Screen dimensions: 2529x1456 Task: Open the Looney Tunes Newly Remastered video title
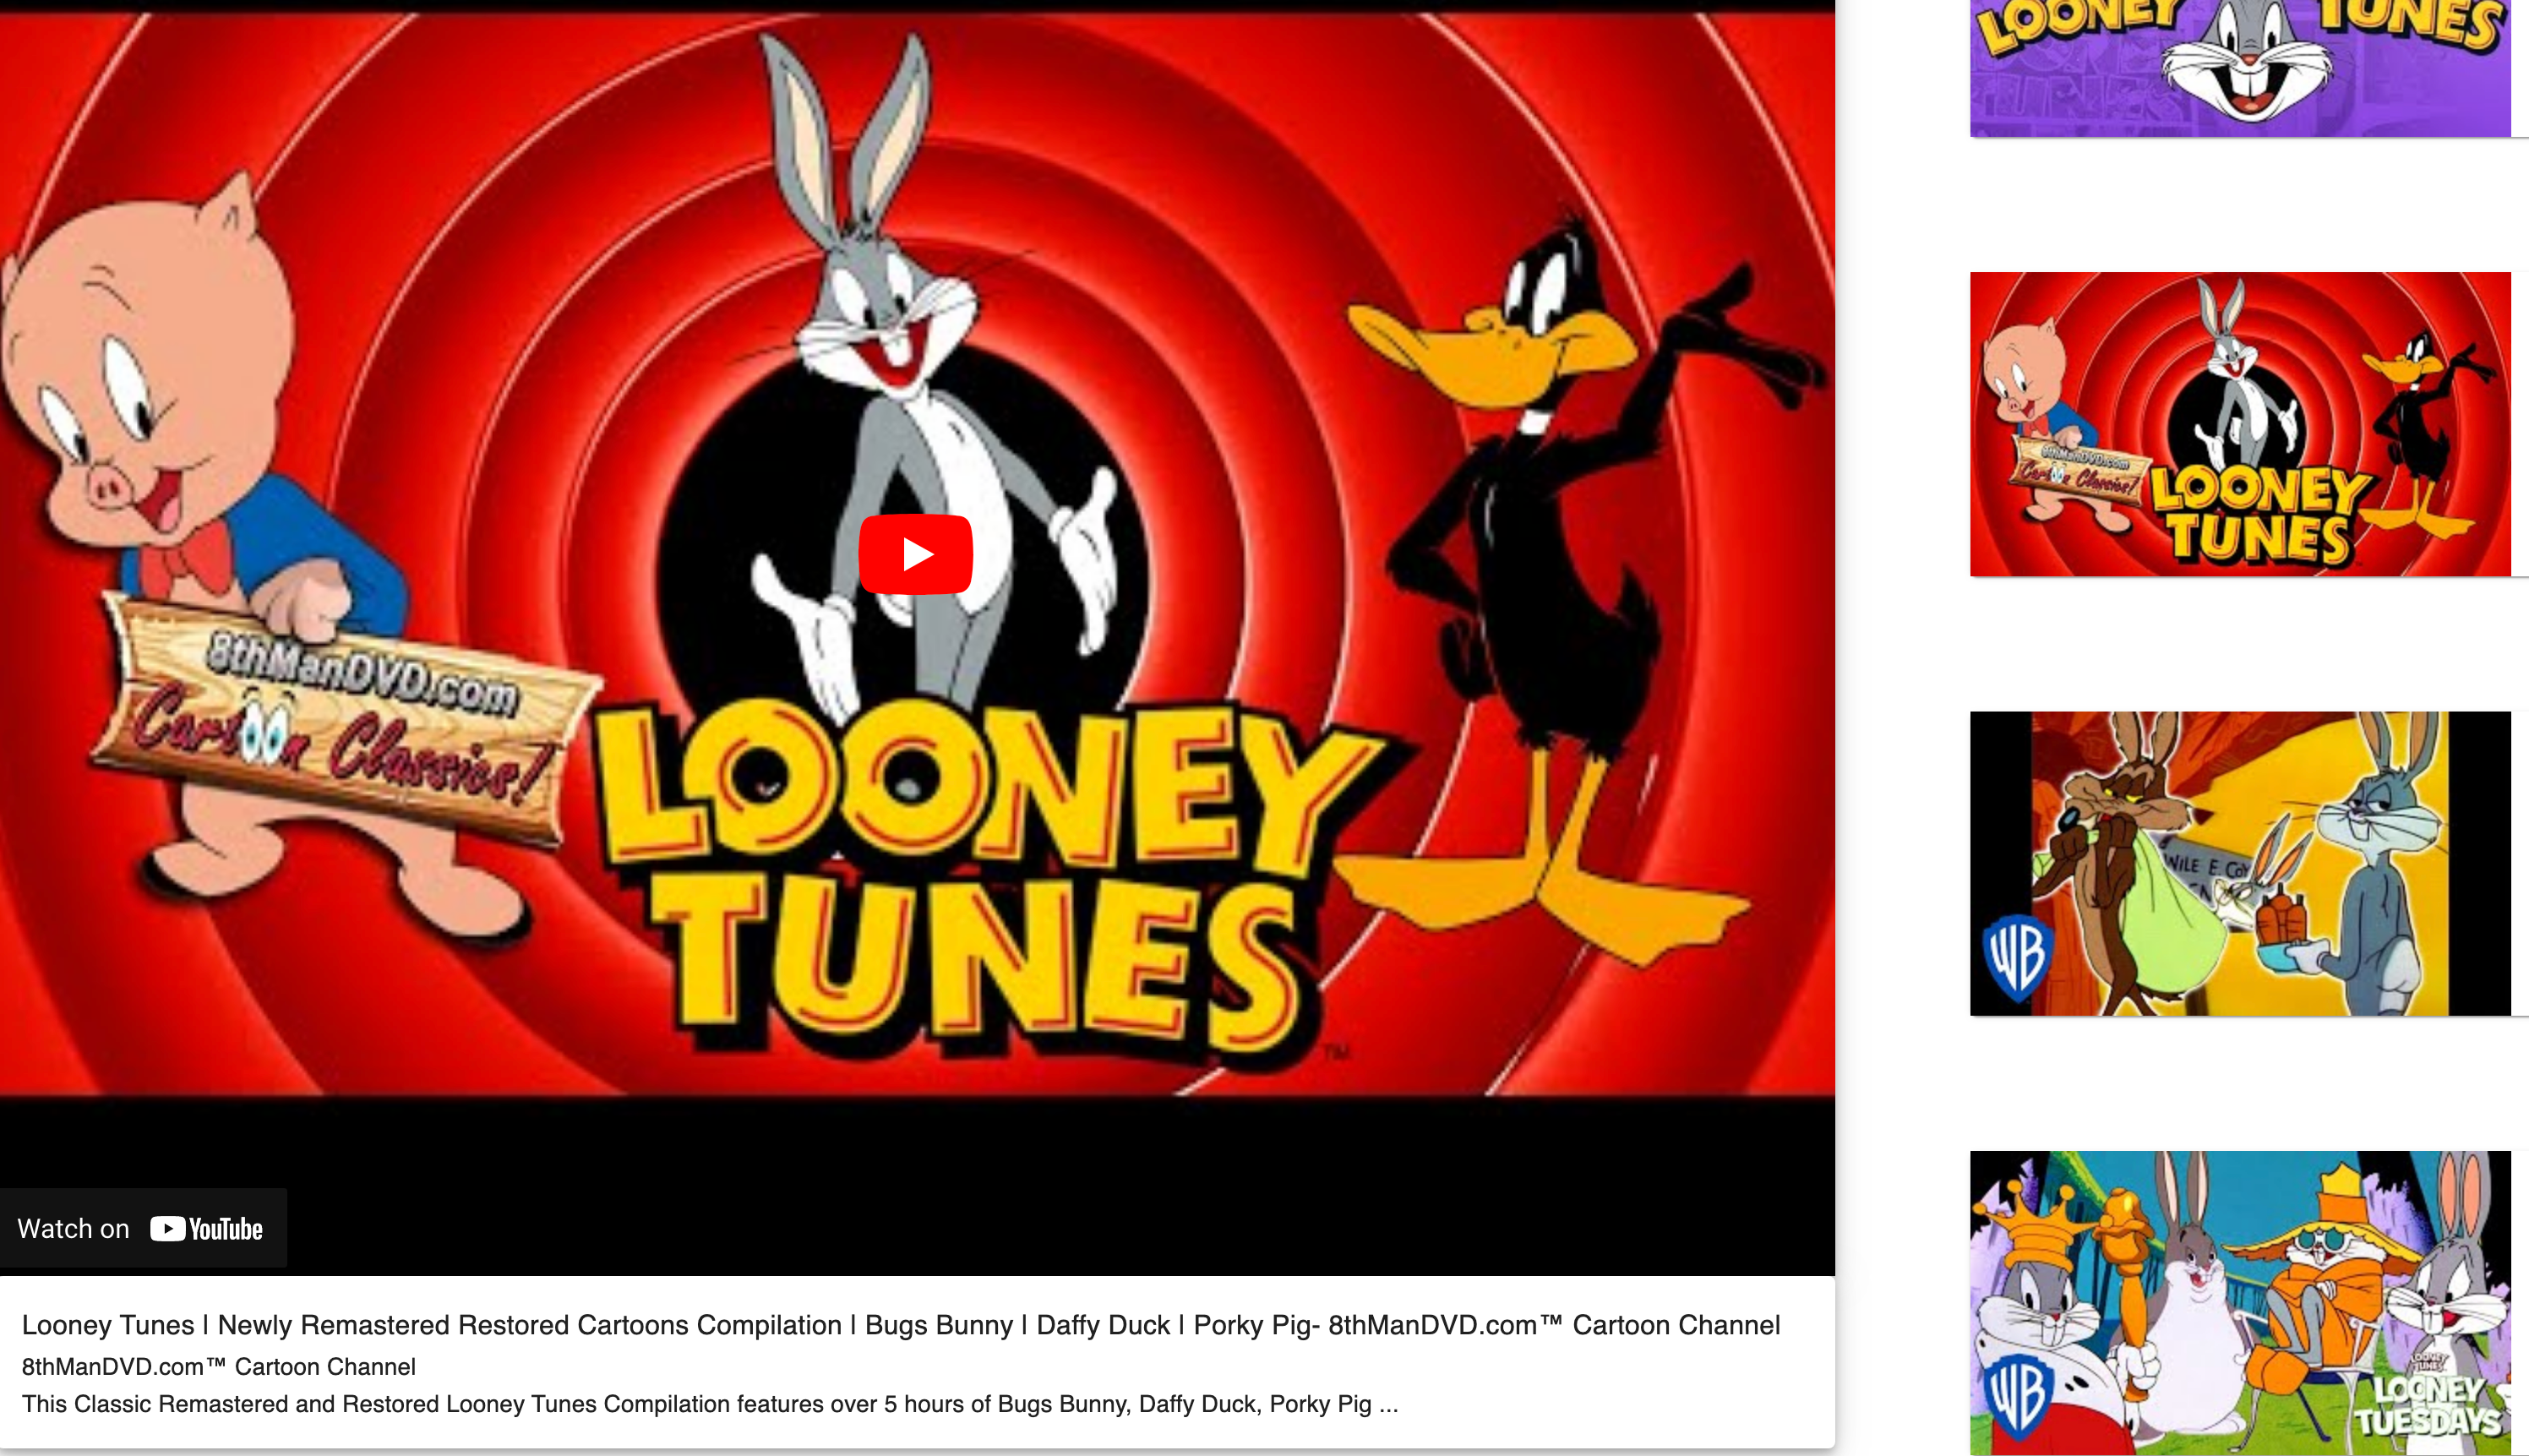(x=900, y=1325)
